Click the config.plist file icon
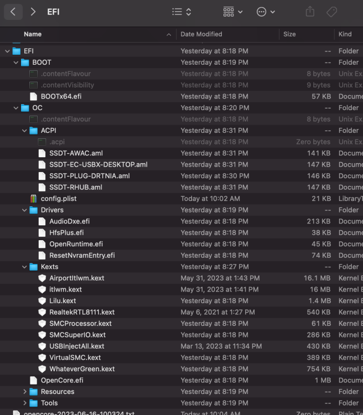This screenshot has width=363, height=415. pos(33,199)
